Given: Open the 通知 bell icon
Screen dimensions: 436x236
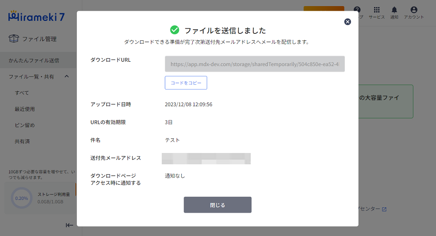Looking at the screenshot, I should coord(394,10).
